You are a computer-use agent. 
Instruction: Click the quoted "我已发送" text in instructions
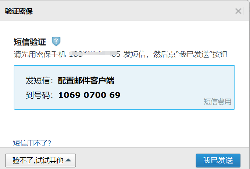[194, 54]
